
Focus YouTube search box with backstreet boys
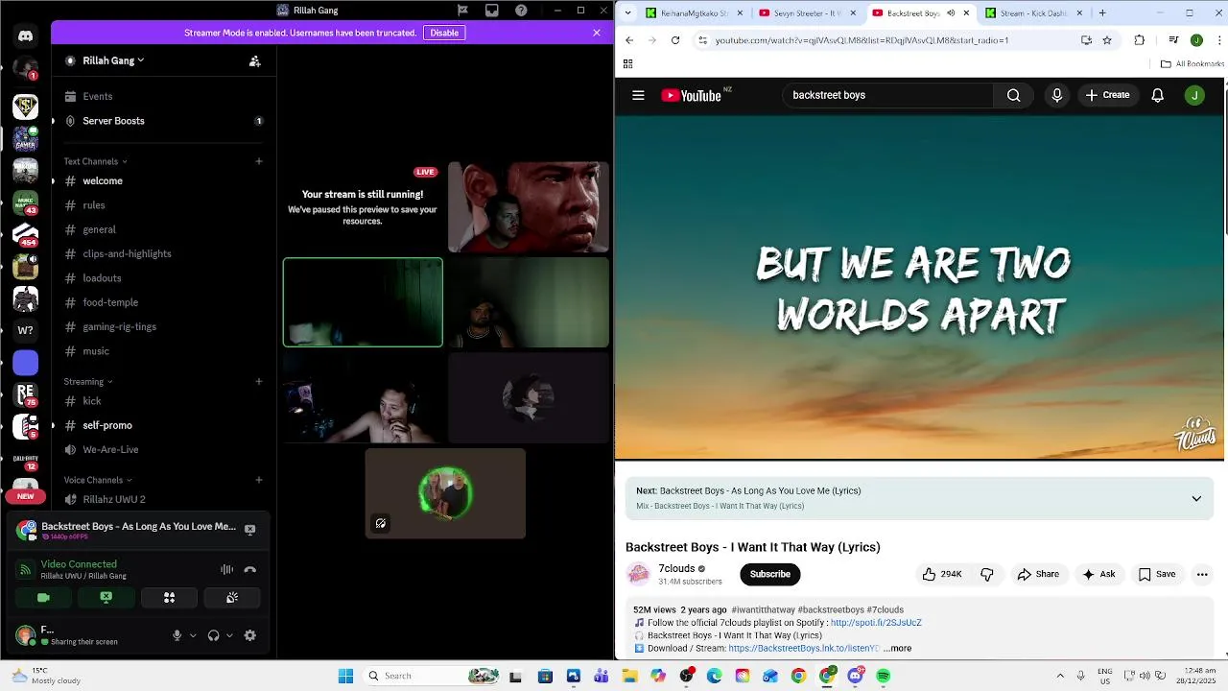[x=888, y=95]
